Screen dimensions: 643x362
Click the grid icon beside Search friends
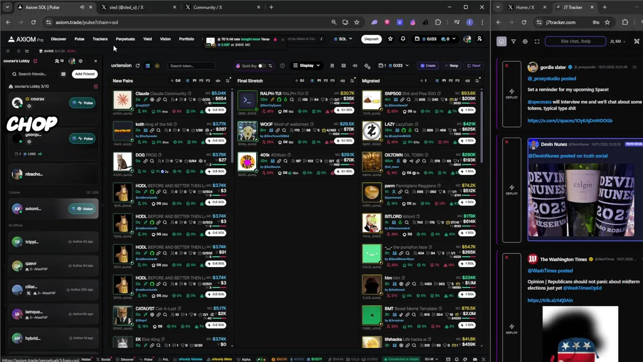(x=63, y=74)
